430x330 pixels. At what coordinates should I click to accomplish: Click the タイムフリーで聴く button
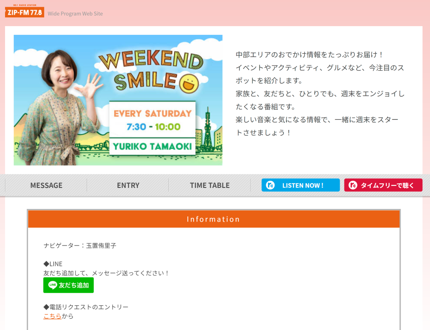(x=383, y=185)
